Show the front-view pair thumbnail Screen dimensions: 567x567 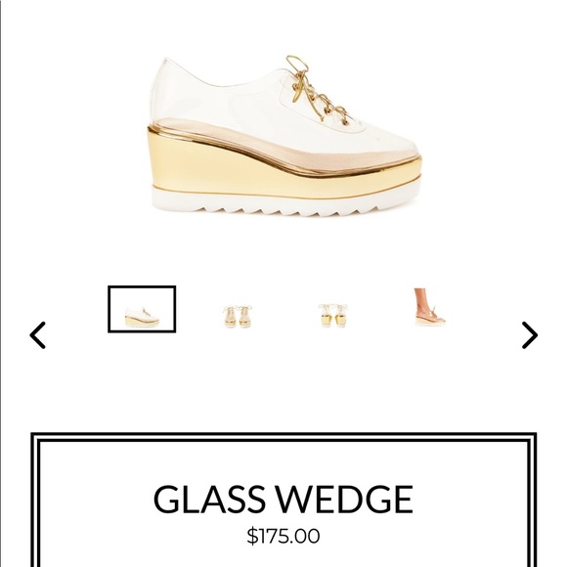238,317
